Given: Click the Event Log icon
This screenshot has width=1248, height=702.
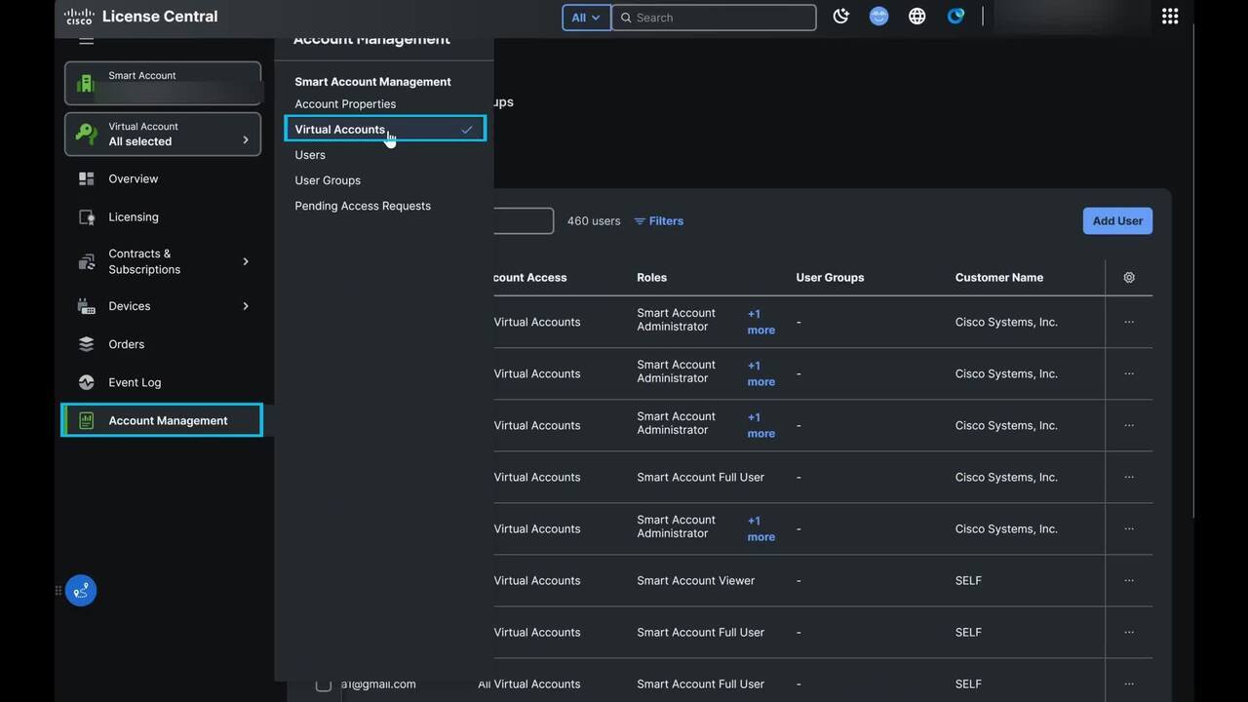Looking at the screenshot, I should click(86, 382).
